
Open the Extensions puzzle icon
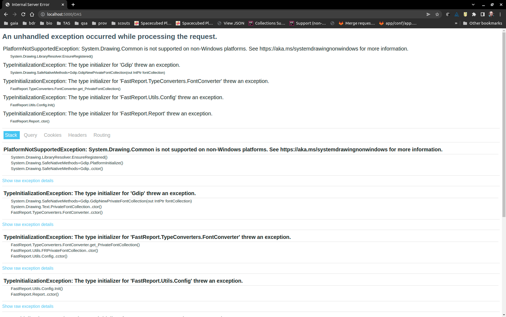click(x=474, y=14)
